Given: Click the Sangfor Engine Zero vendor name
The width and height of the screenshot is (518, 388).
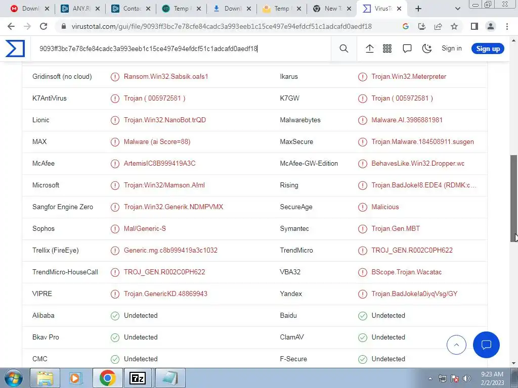Looking at the screenshot, I should (x=63, y=207).
